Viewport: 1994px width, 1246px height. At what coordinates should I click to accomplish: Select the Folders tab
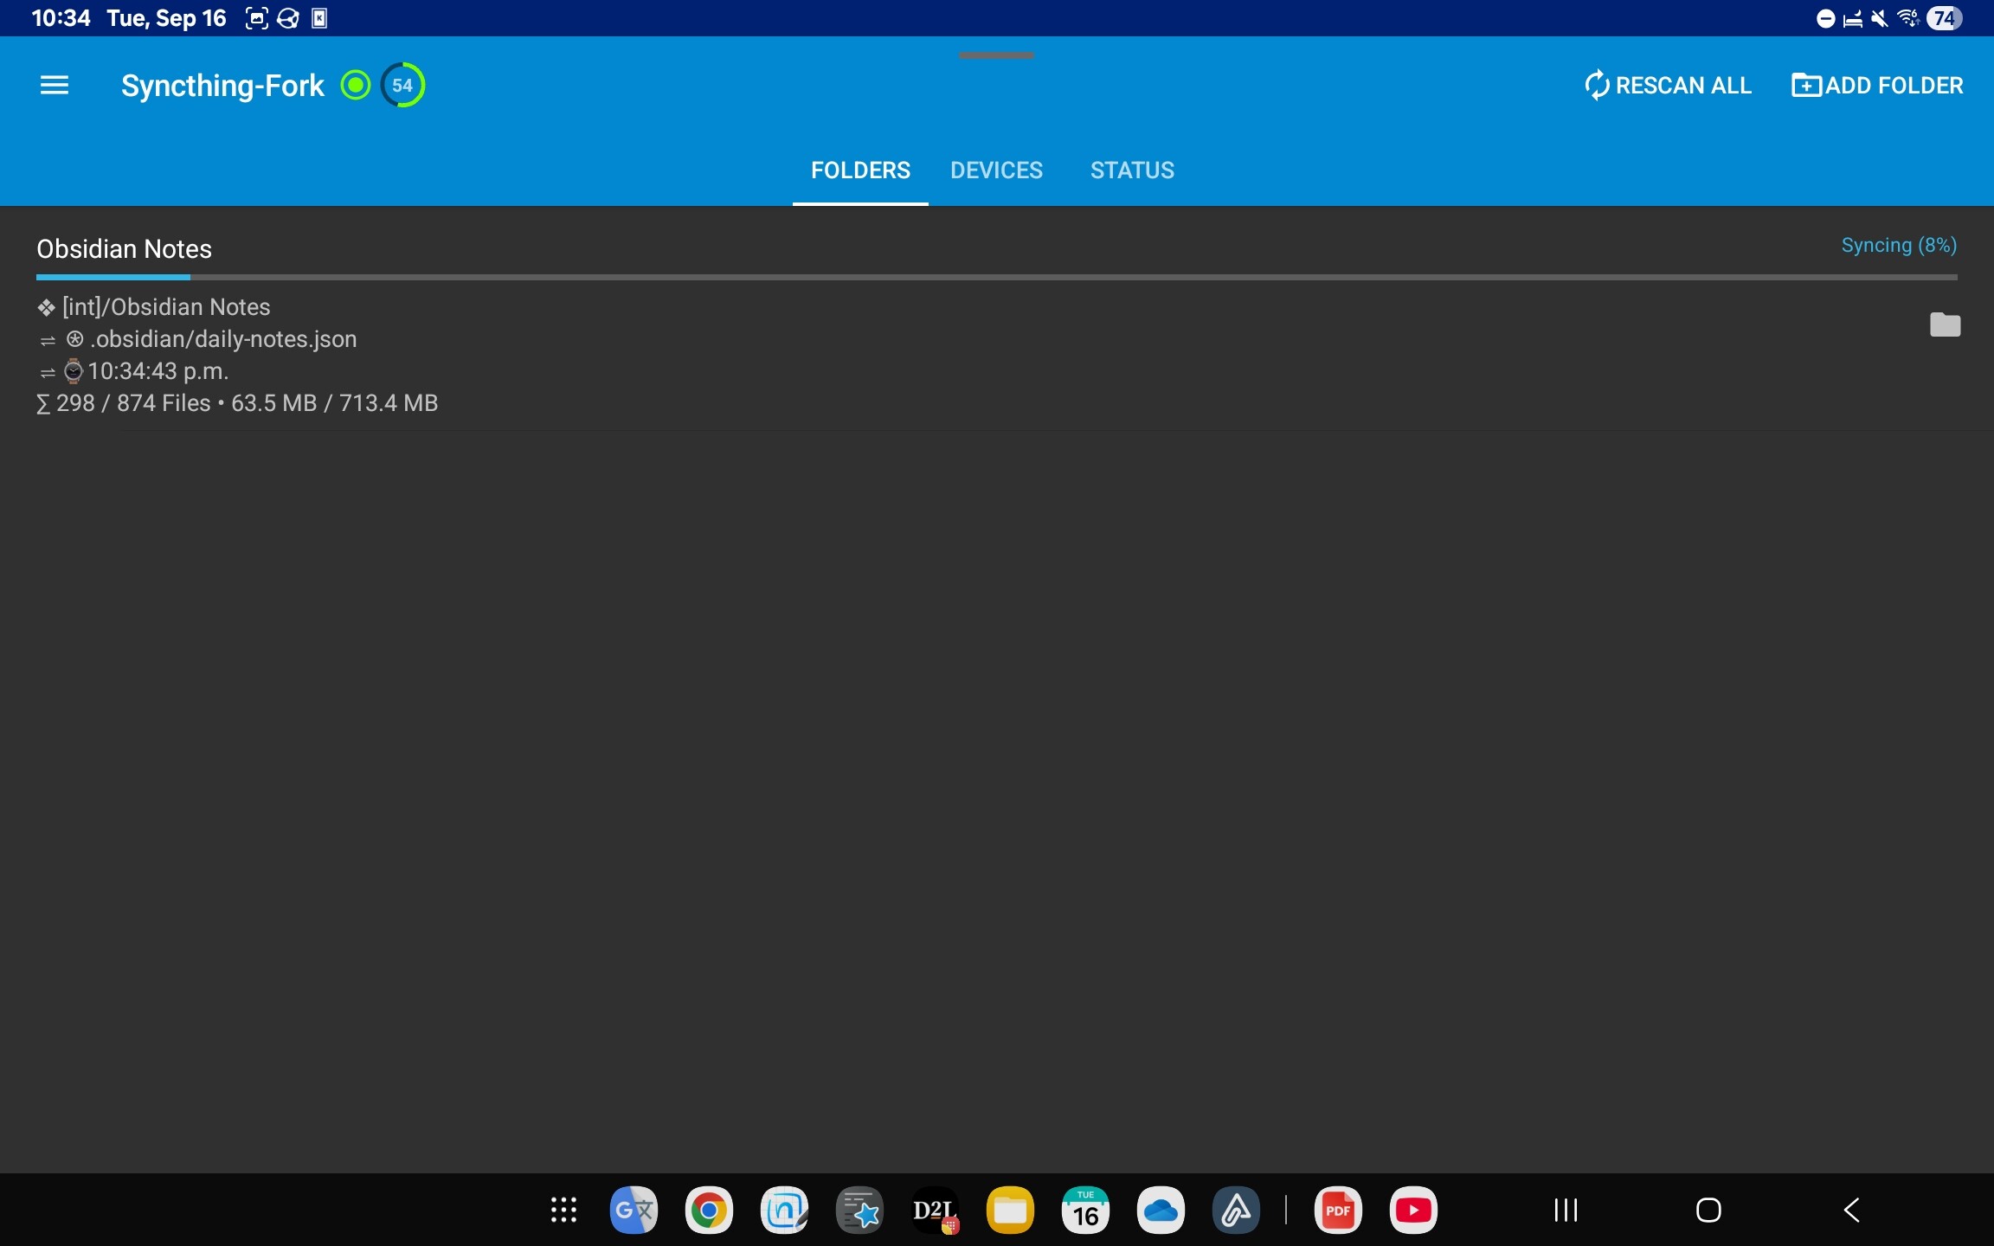(860, 170)
